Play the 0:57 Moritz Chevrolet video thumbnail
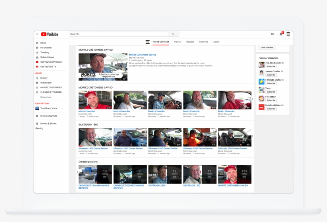The image size is (327, 222). (95, 100)
